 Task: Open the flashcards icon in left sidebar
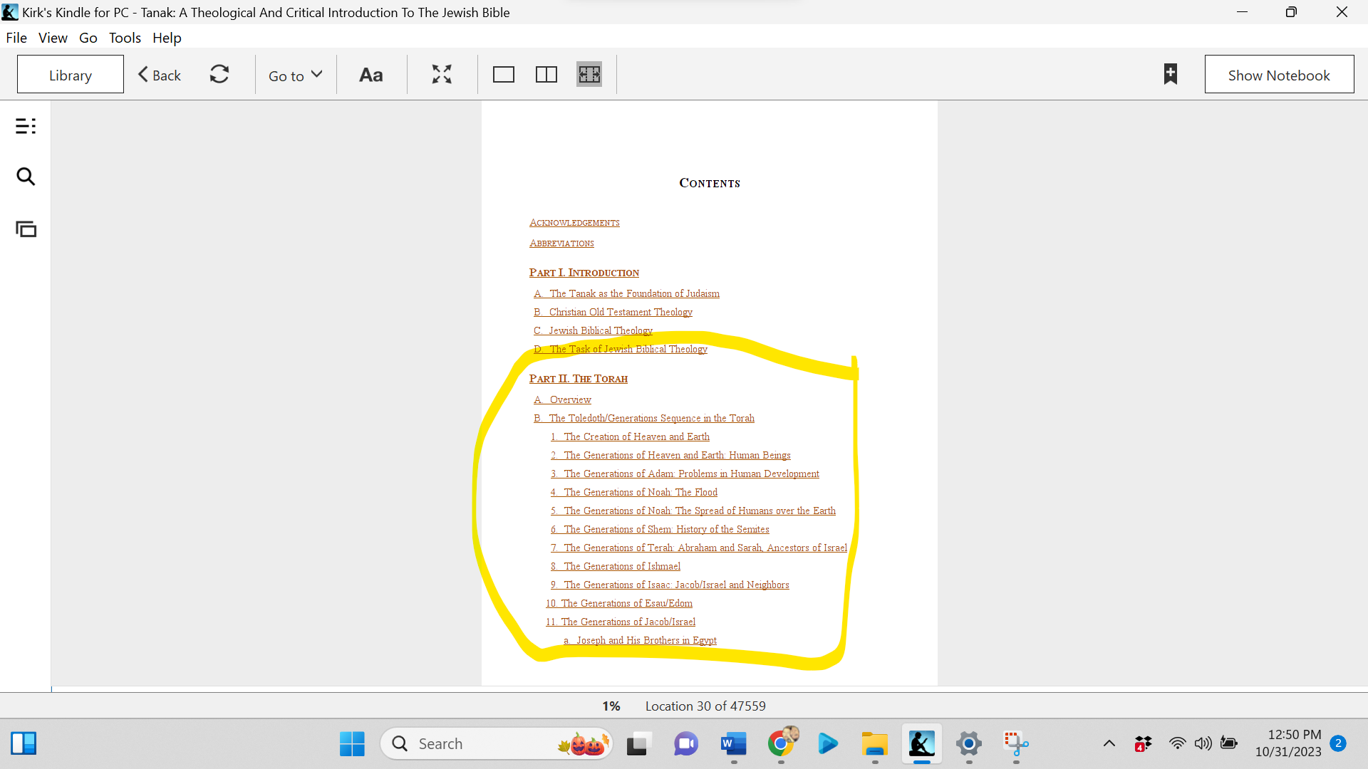[26, 229]
